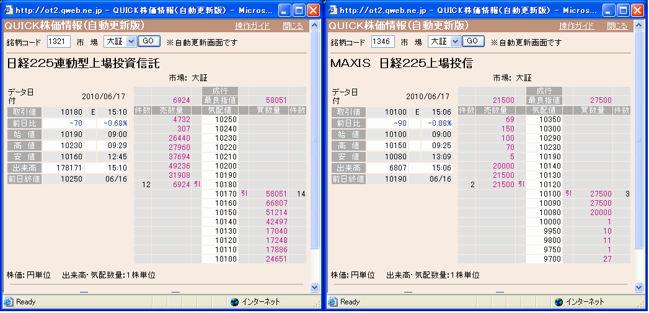Click the 気配値 9950 price in right window
Screen dimensions: 649x313
pyautogui.click(x=552, y=231)
